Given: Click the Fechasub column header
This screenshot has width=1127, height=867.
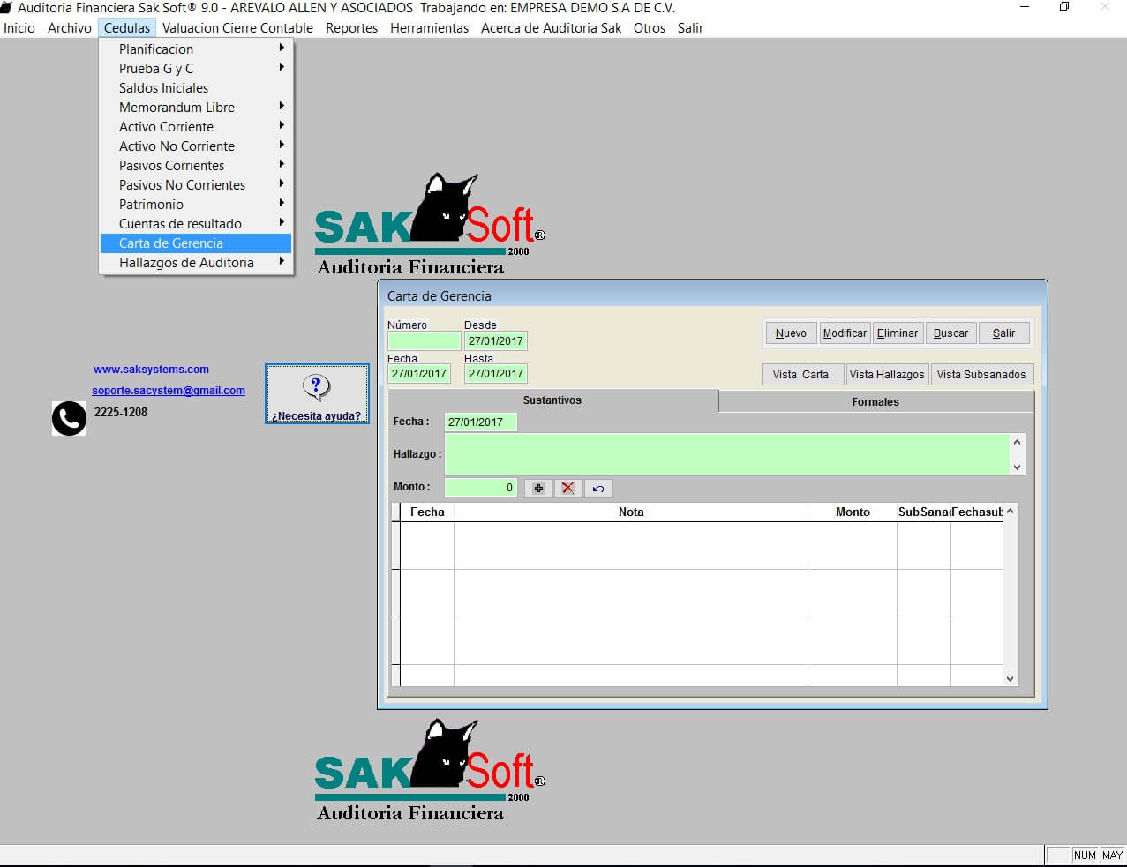Looking at the screenshot, I should pyautogui.click(x=977, y=512).
